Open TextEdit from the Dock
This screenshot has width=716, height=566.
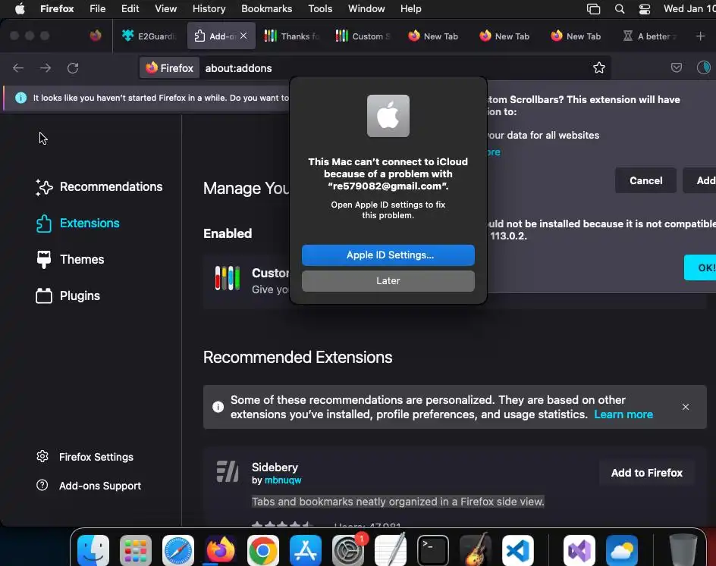click(x=391, y=550)
